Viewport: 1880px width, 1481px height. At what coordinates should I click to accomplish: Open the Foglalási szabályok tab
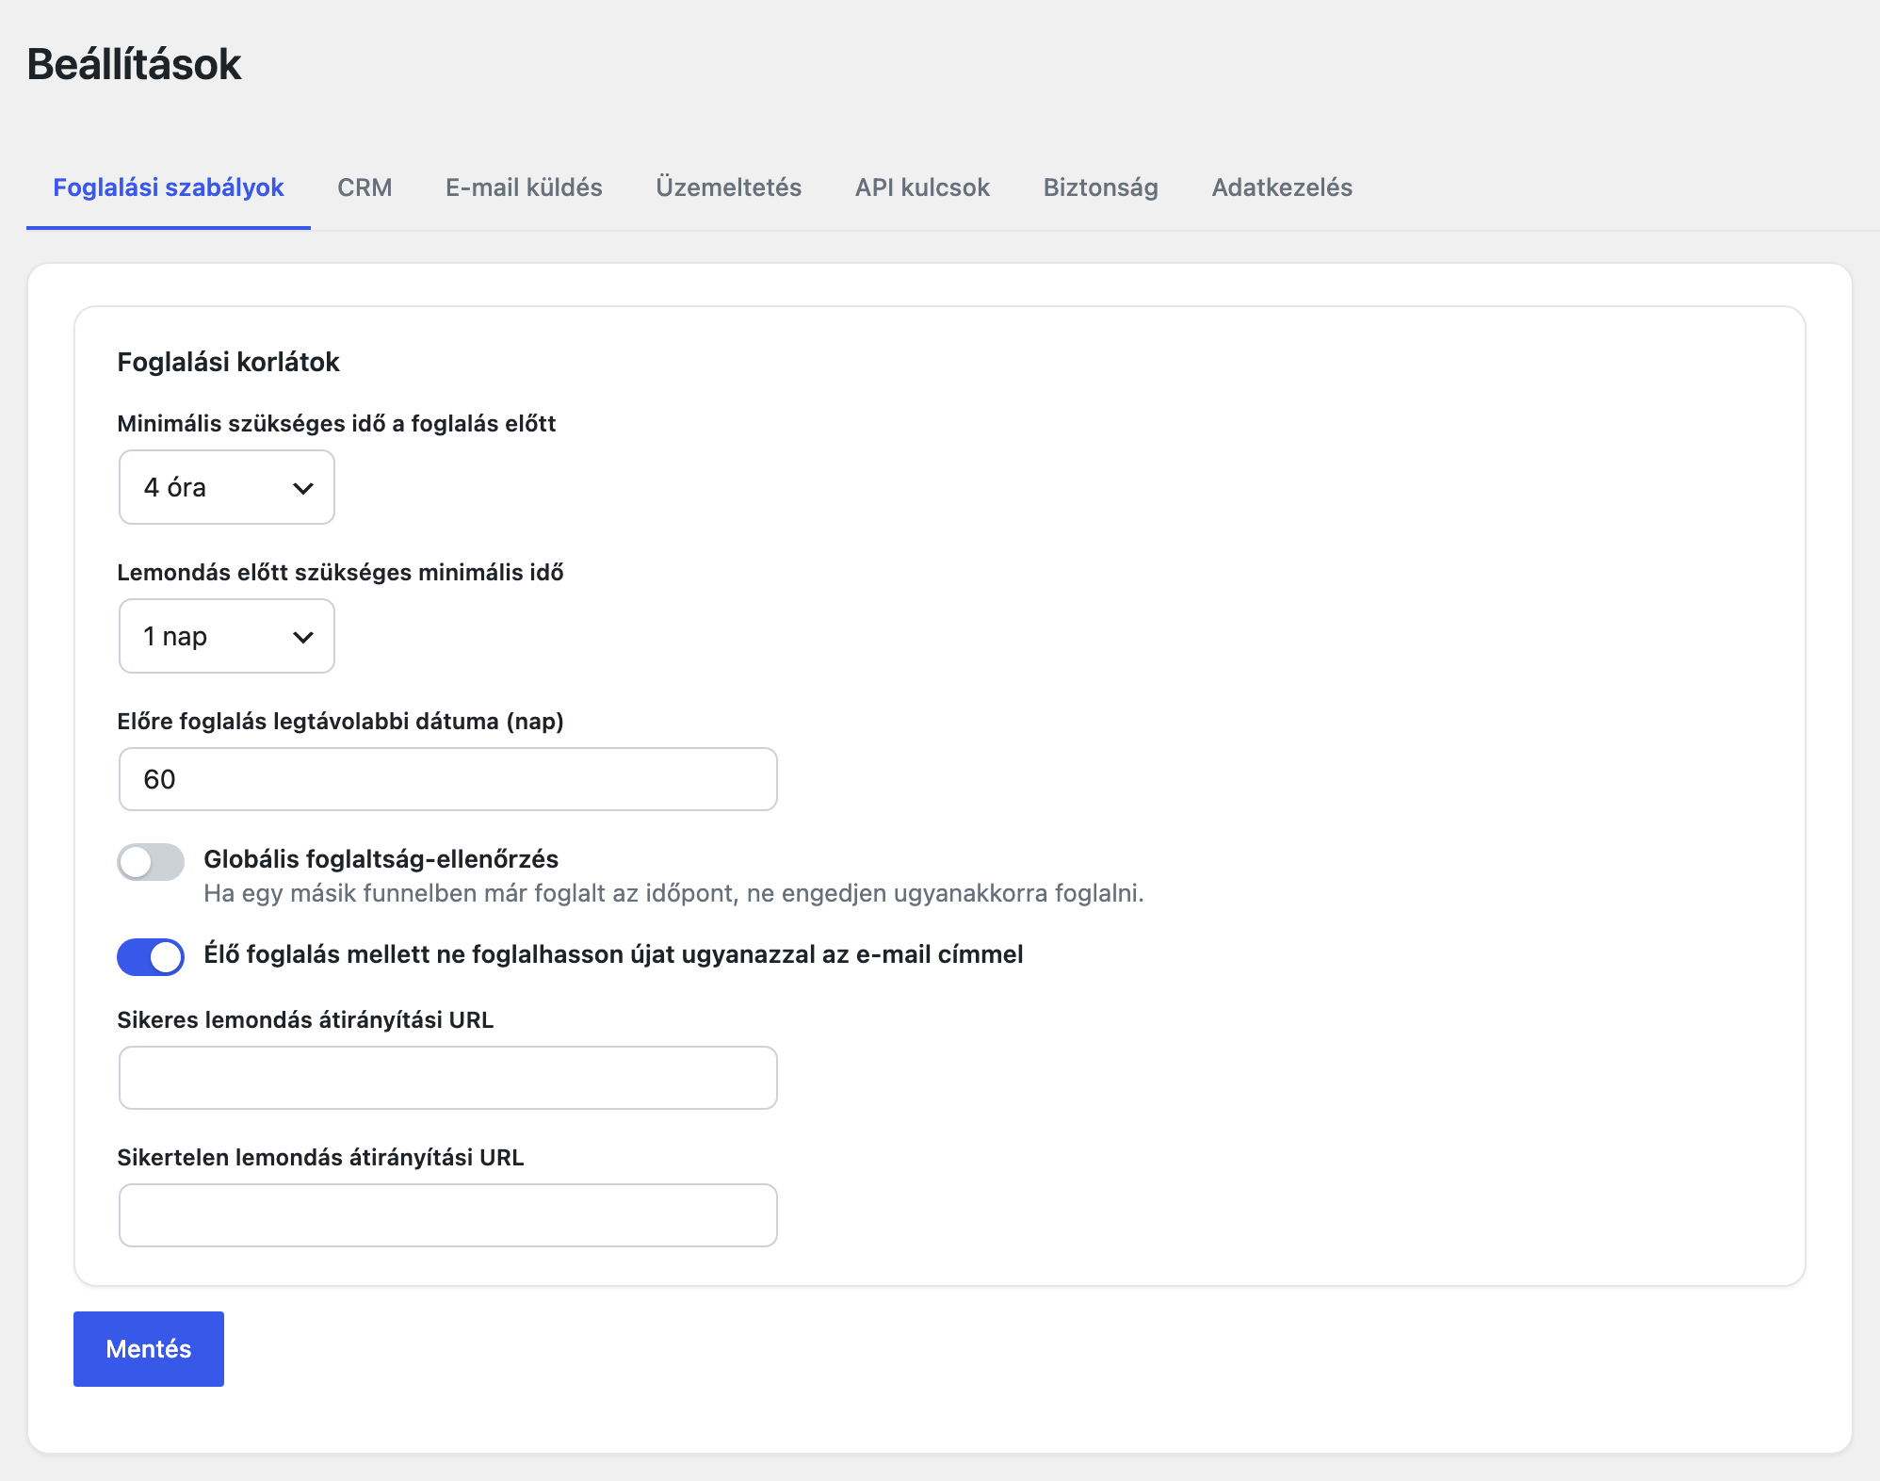(169, 187)
